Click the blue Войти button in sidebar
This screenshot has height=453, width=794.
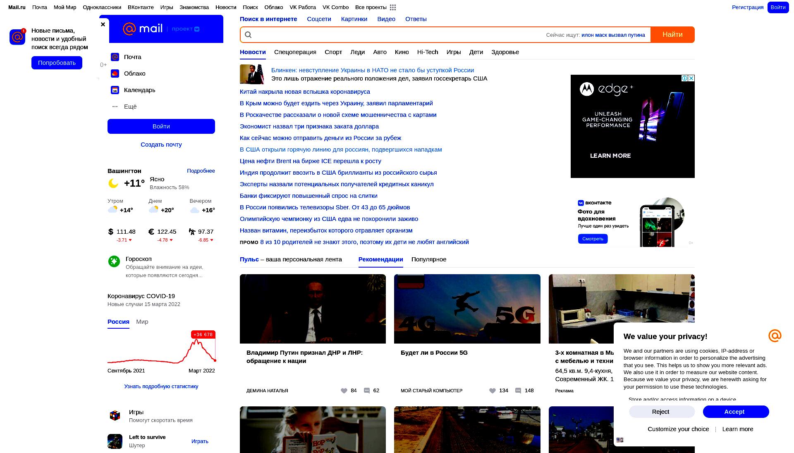coord(161,126)
